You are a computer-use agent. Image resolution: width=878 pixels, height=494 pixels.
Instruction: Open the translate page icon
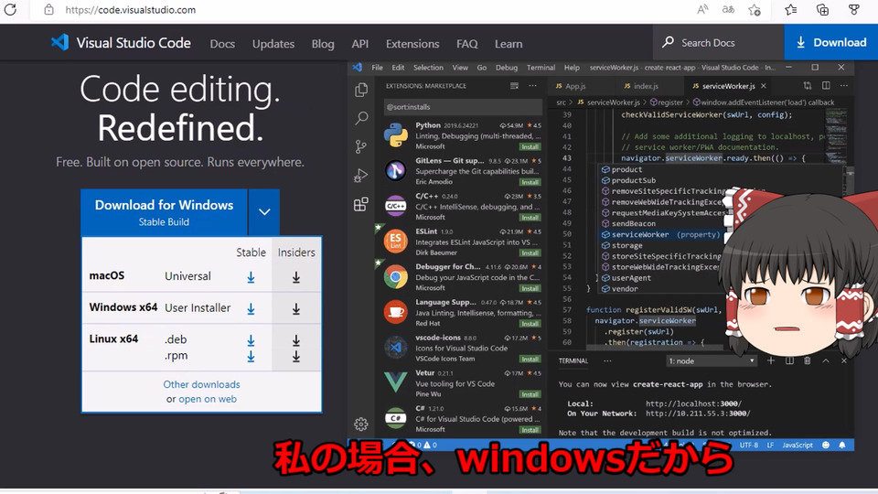(x=728, y=9)
